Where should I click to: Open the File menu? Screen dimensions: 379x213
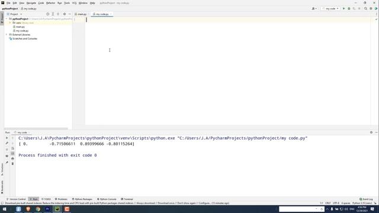tap(8, 3)
